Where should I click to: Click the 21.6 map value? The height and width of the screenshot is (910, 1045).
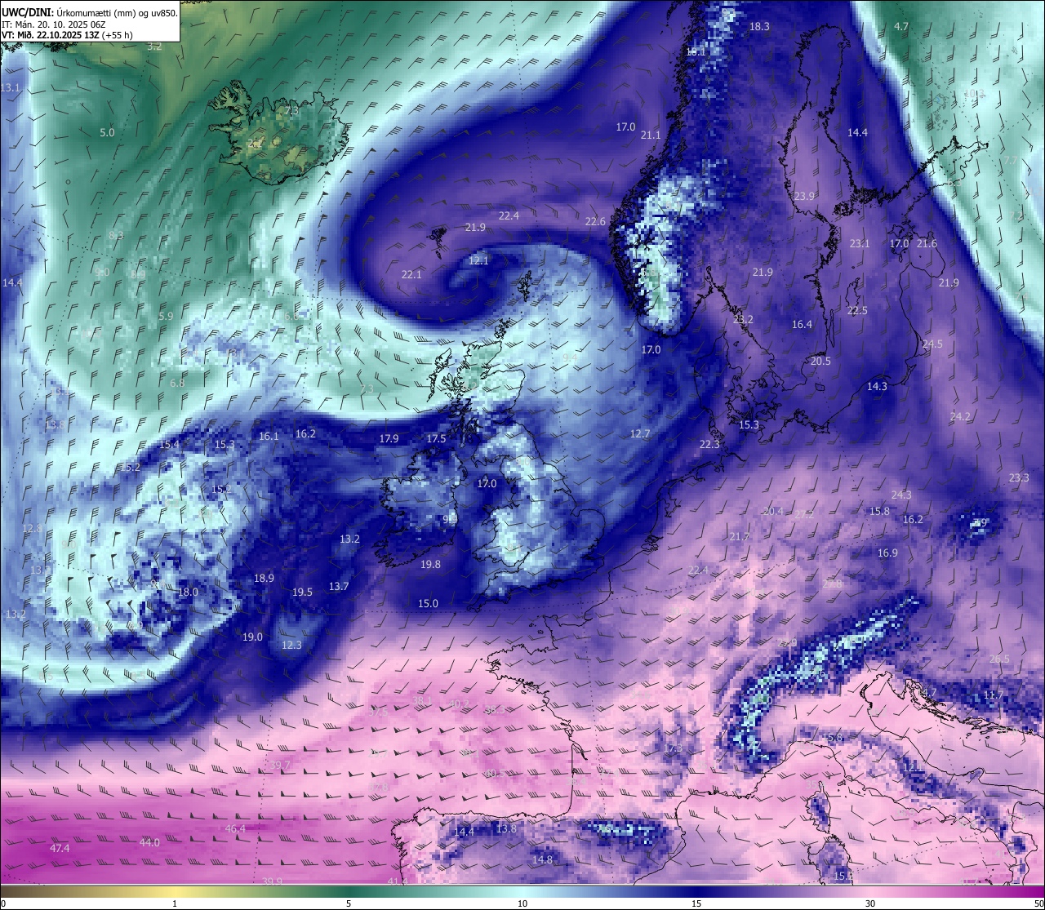tap(927, 244)
